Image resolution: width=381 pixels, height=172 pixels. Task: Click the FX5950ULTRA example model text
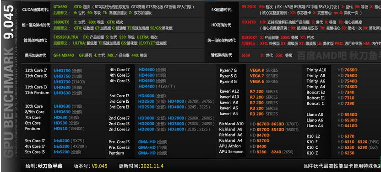click(x=65, y=37)
